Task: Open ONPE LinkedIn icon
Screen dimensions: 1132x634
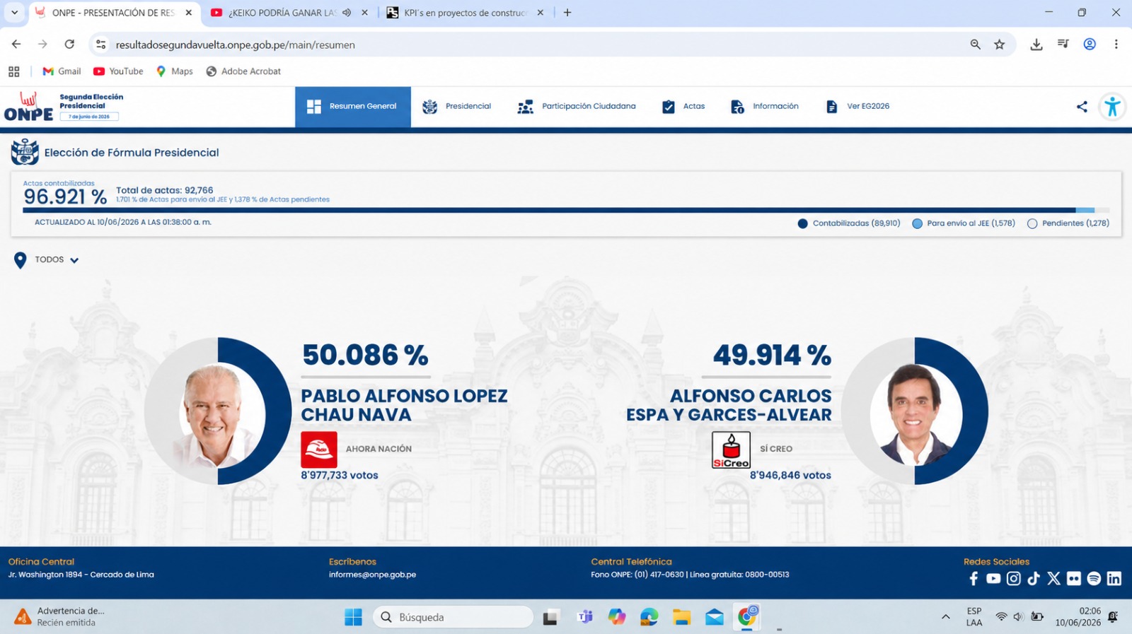Action: pos(1114,579)
